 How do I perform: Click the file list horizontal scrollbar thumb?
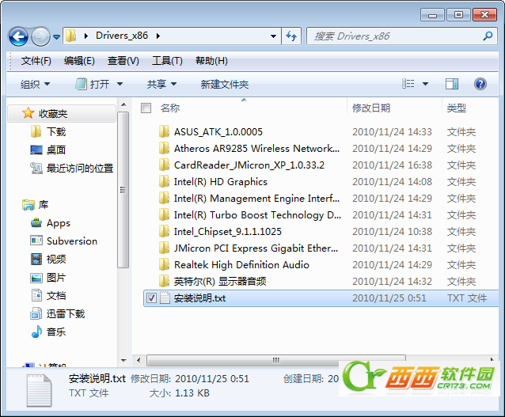276,360
